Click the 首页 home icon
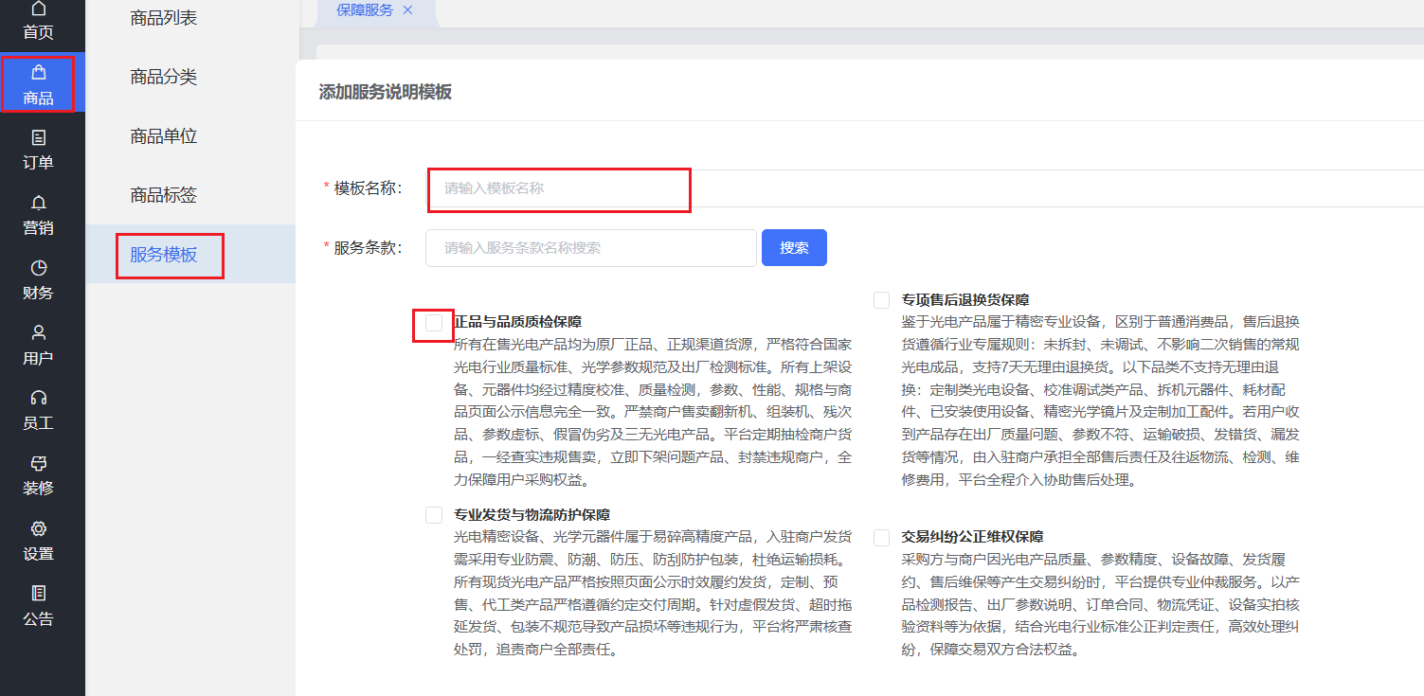1424x696 pixels. point(38,9)
